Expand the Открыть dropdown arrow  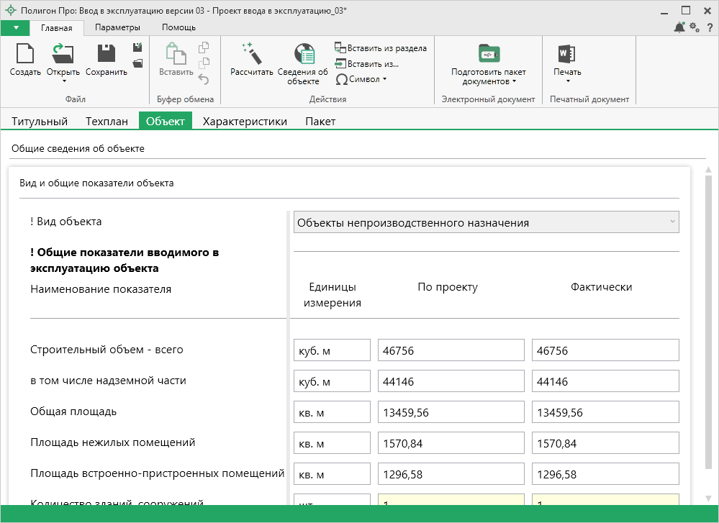click(63, 81)
